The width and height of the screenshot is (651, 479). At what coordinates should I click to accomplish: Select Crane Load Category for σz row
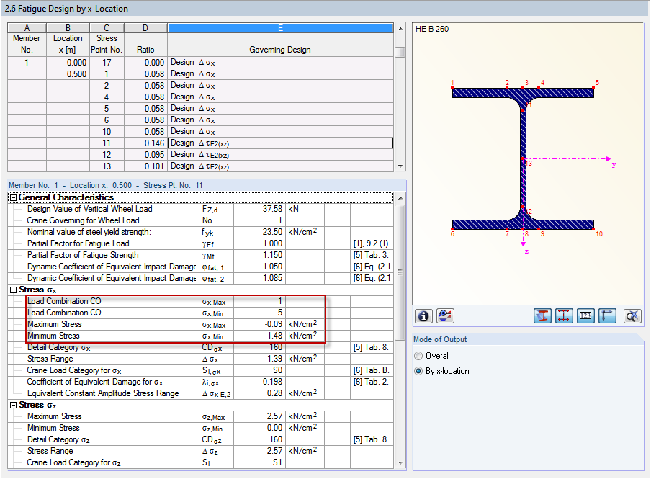point(200,463)
